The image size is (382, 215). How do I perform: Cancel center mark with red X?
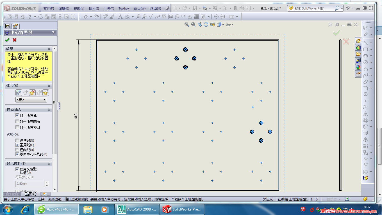15,40
